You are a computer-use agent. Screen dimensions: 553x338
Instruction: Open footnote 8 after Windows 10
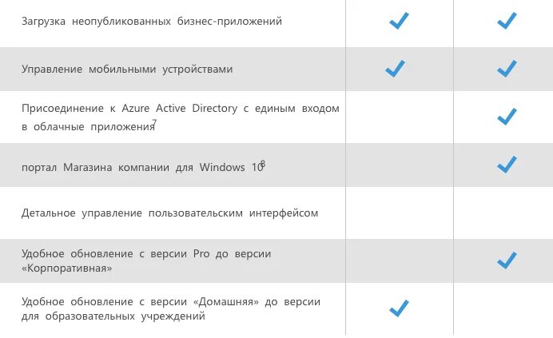tap(263, 164)
